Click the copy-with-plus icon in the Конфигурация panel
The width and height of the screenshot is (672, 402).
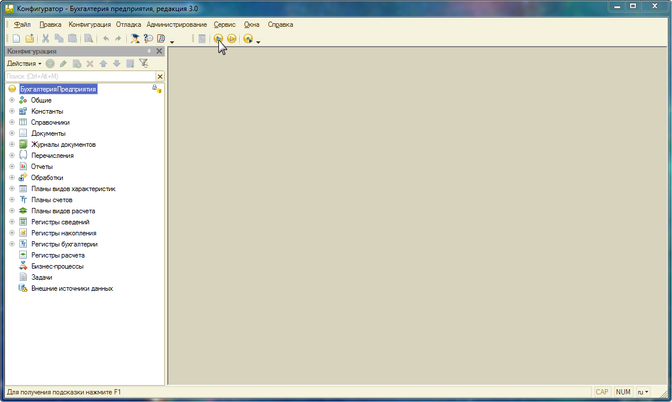click(x=77, y=64)
